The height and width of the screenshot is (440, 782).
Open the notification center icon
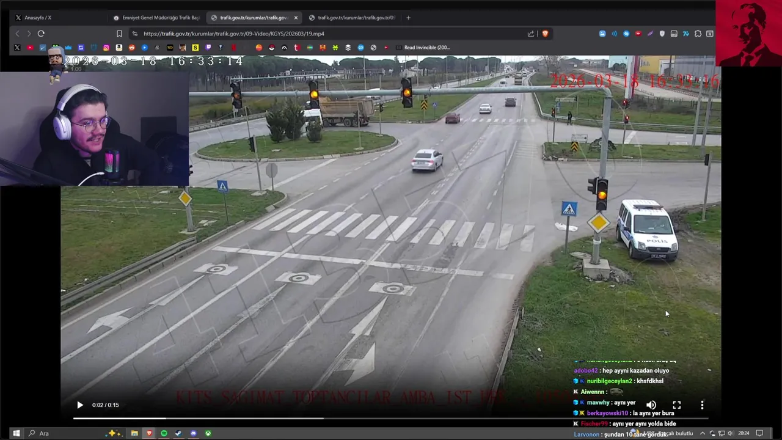[x=759, y=433]
